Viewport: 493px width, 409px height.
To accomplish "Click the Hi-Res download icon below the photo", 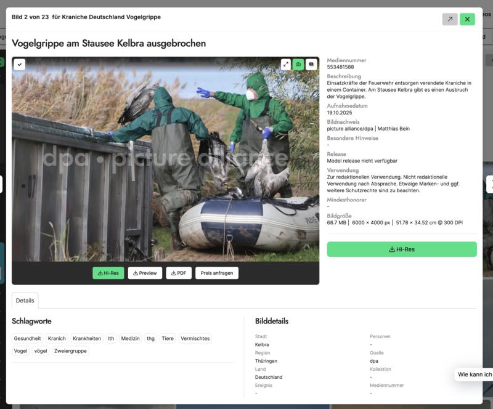I will (108, 272).
